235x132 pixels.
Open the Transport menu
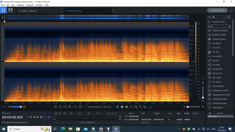coord(30,5)
